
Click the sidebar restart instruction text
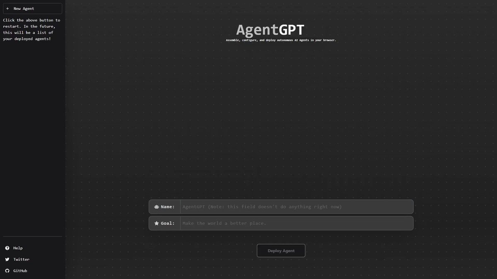[x=31, y=29]
